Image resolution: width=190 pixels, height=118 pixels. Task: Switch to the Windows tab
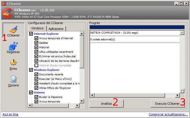(x=37, y=28)
